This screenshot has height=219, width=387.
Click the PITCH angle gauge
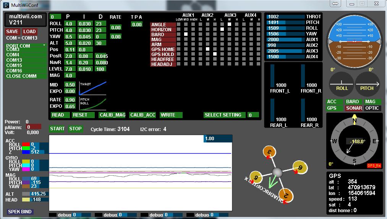click(x=367, y=84)
